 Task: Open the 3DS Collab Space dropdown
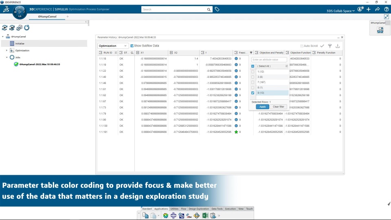pyautogui.click(x=340, y=11)
